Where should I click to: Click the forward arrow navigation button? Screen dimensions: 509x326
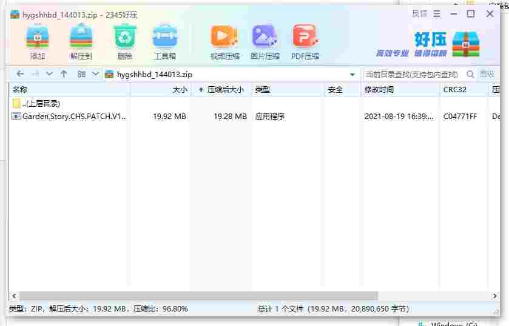(x=35, y=74)
